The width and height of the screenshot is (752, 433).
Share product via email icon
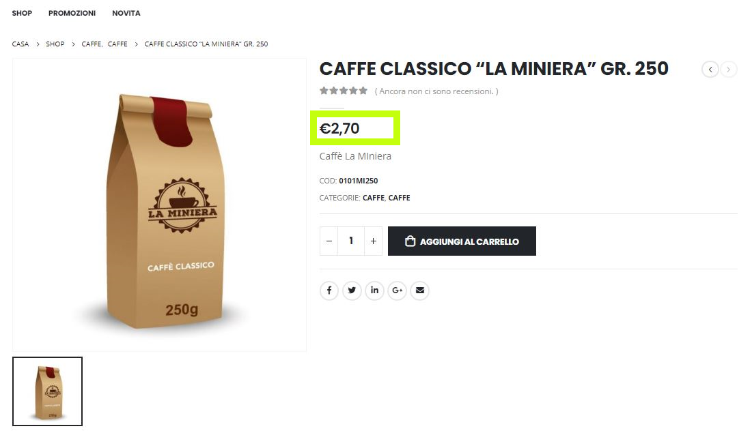[419, 290]
